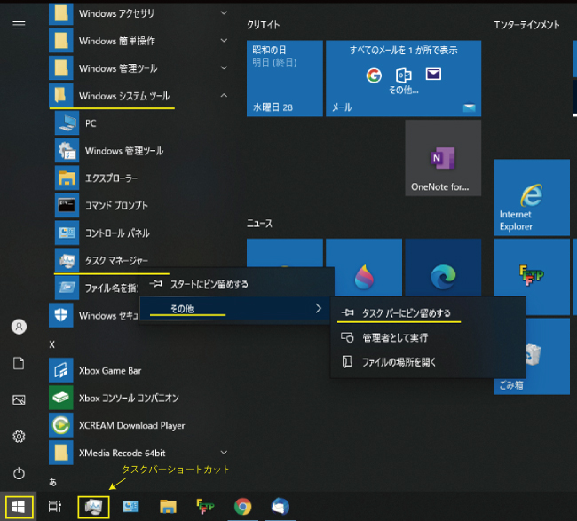Click the エンターテインメント group title
577x521 pixels.
click(526, 25)
